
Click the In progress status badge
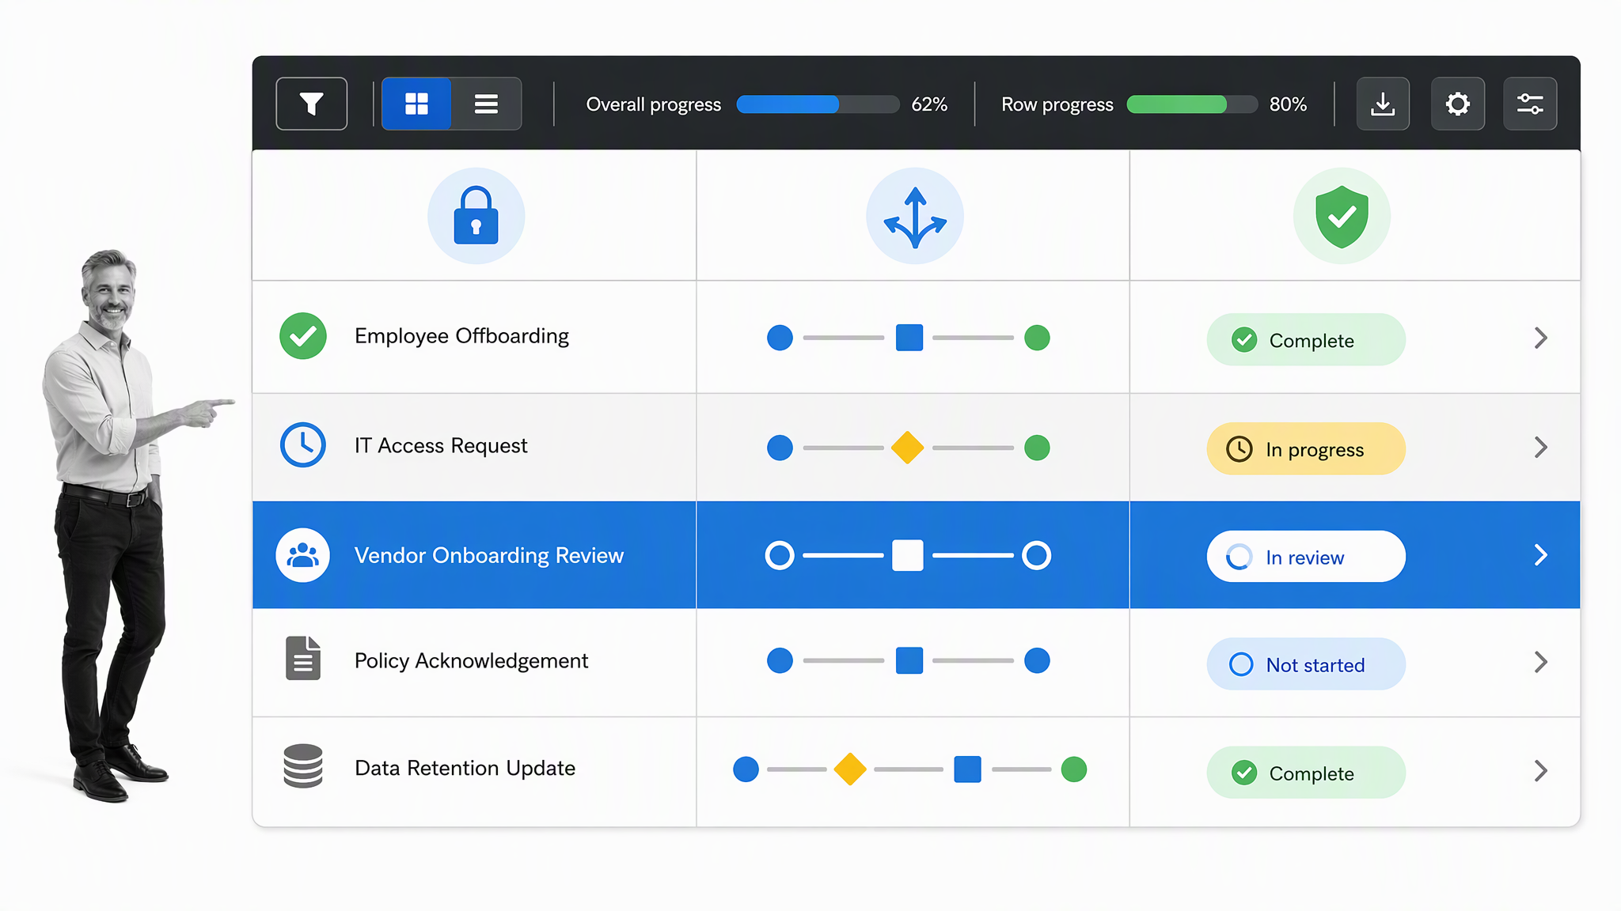pos(1306,448)
